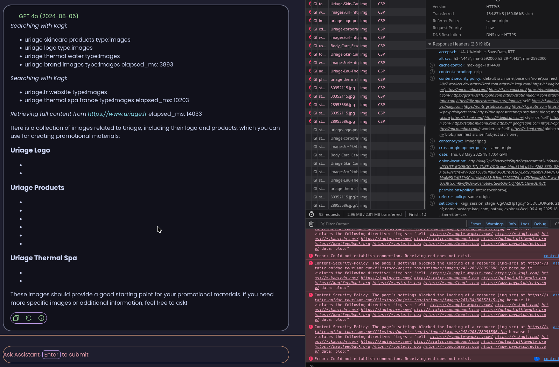Toggle the Errors console filter
Image resolution: width=559 pixels, height=367 pixels.
476,224
